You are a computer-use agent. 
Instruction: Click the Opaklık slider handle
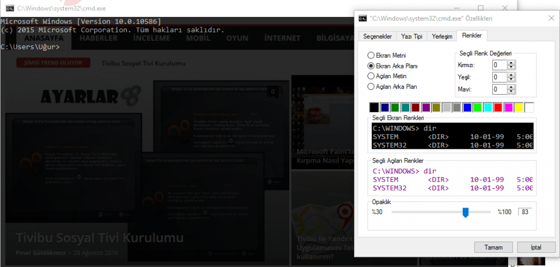[465, 212]
